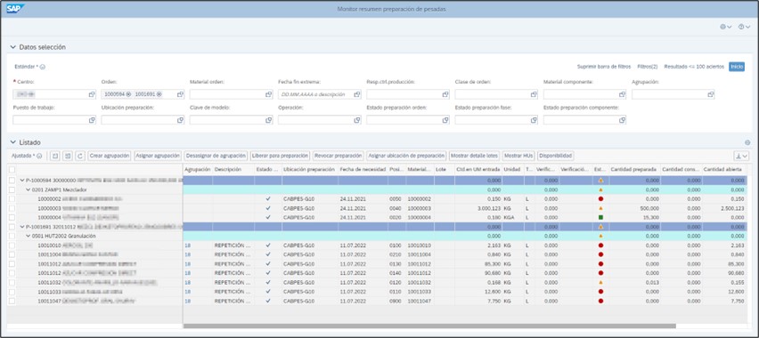Image resolution: width=759 pixels, height=338 pixels.
Task: Remove the 1001691 order token
Action: [159, 94]
